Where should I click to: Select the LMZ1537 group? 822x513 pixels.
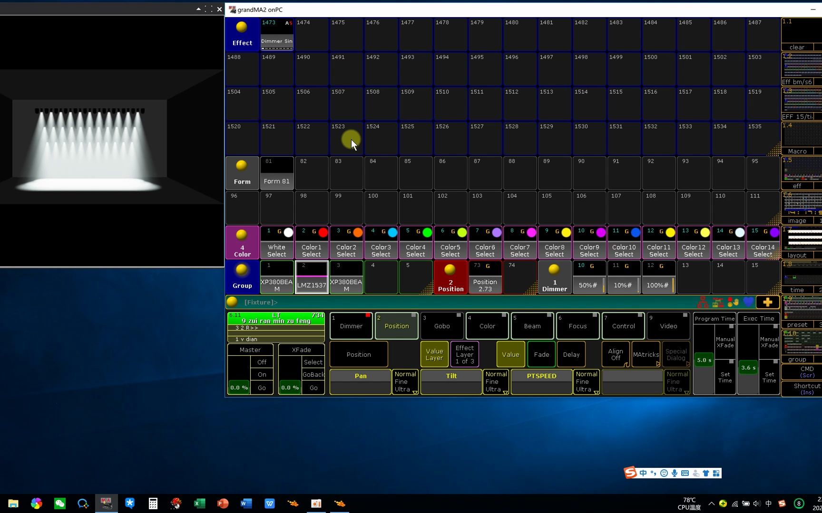click(x=312, y=277)
